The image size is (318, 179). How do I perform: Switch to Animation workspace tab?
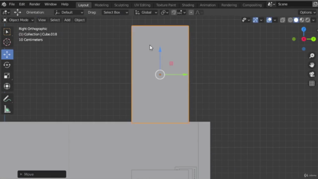[208, 5]
